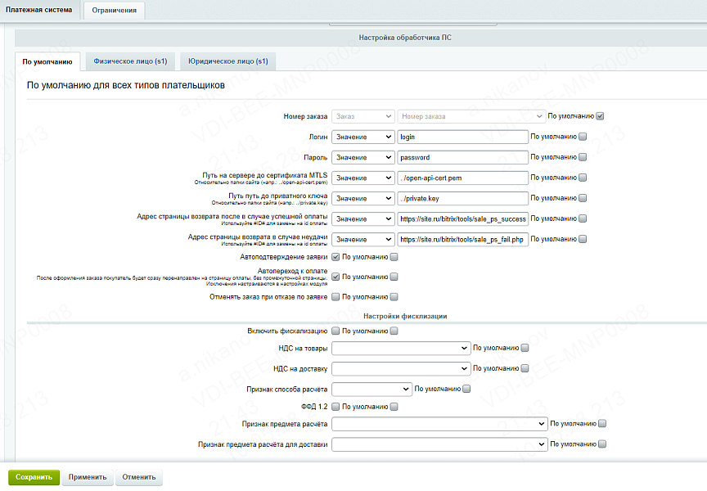Toggle the ФФД 1.2 checkbox
The height and width of the screenshot is (491, 707).
[x=335, y=407]
